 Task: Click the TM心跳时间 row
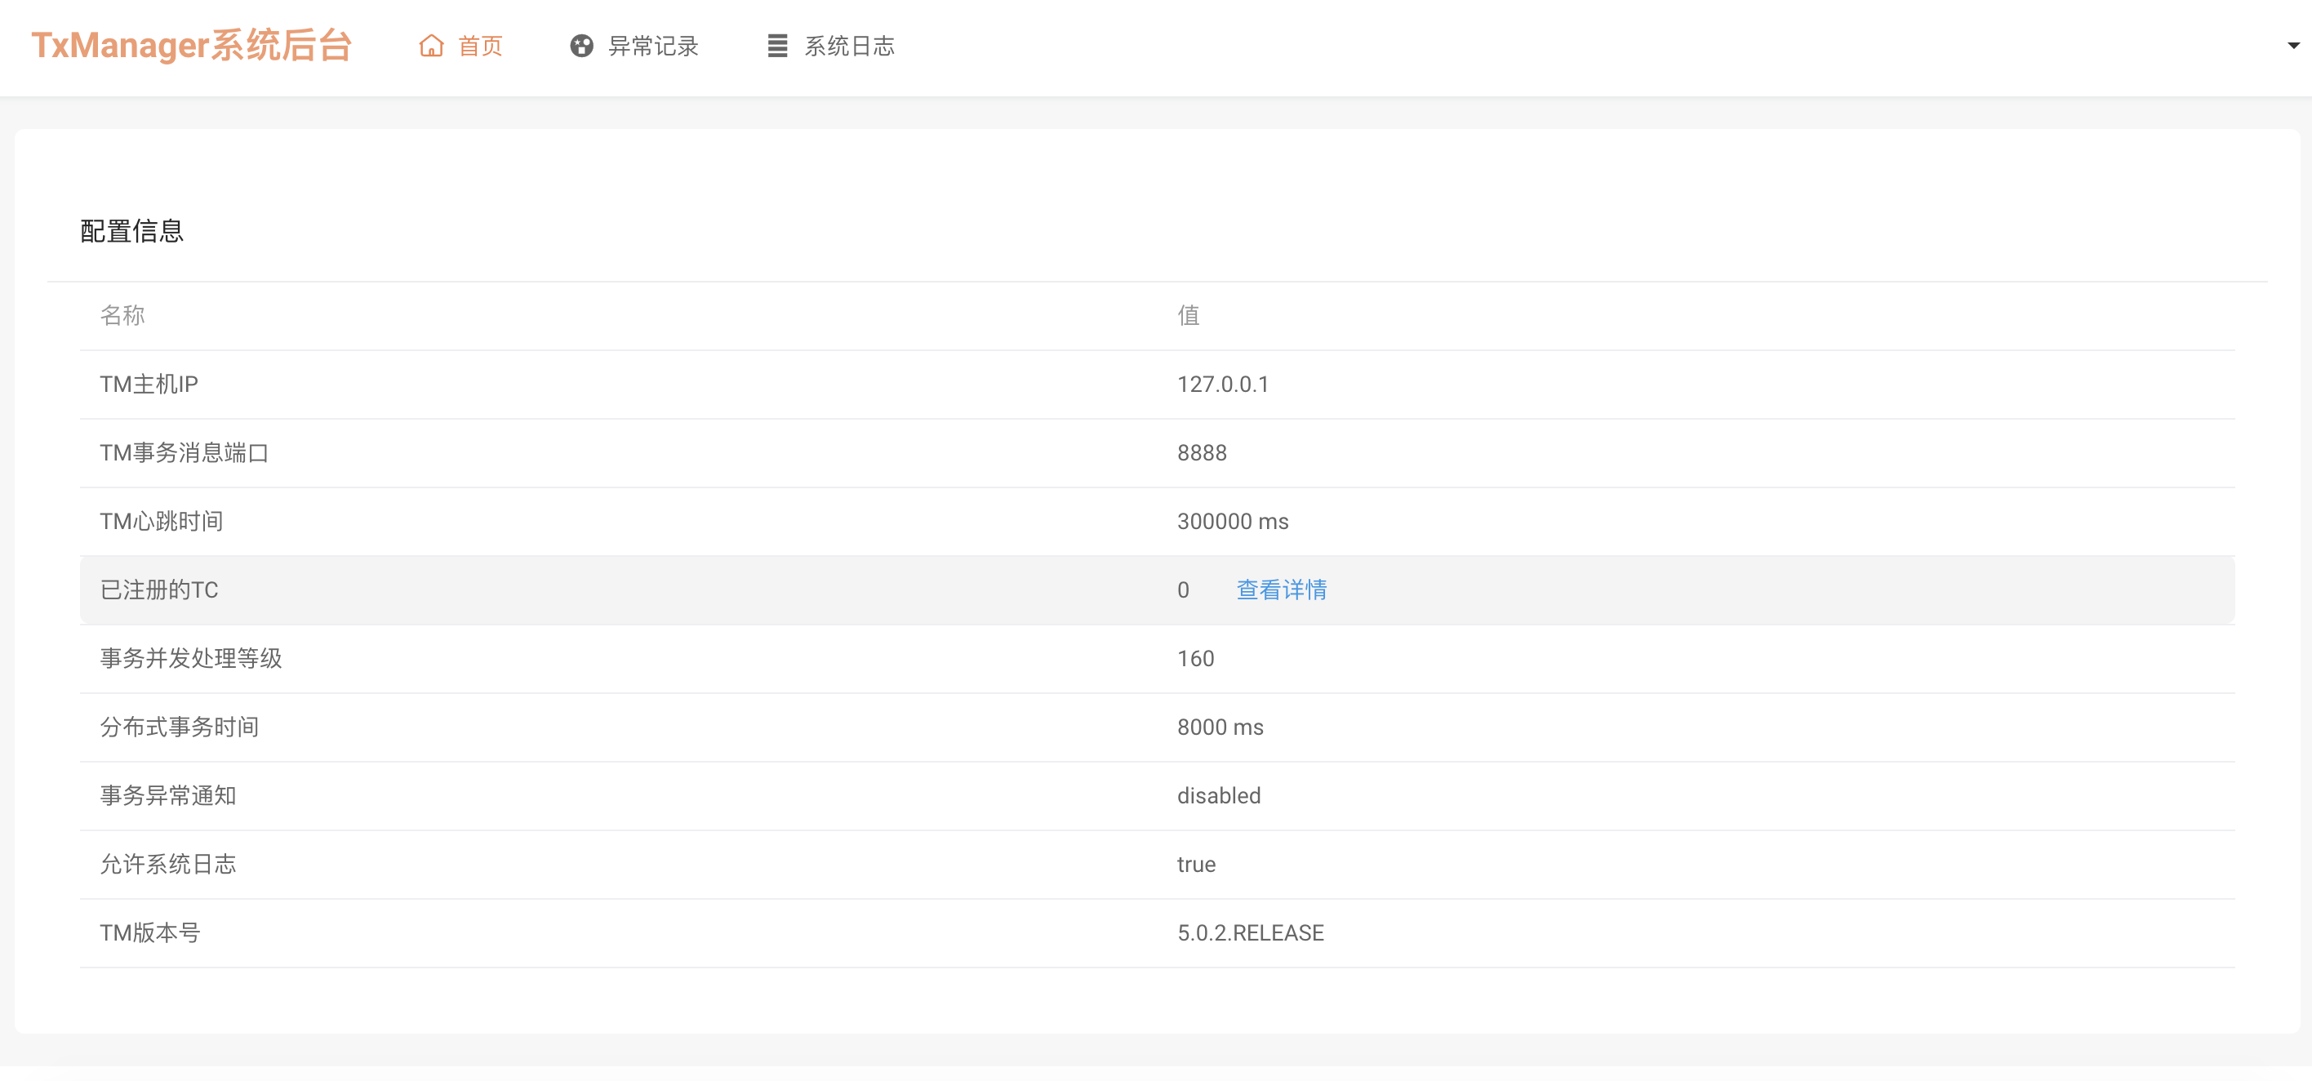[x=162, y=522]
